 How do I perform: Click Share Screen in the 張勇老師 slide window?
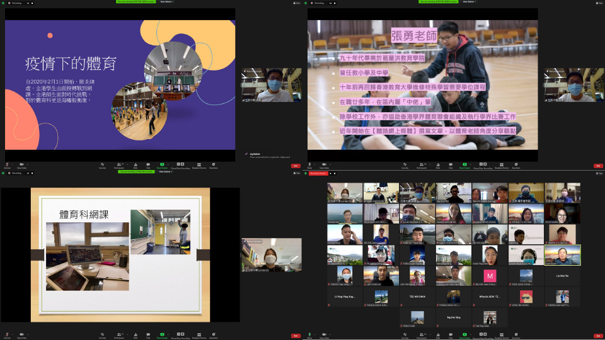pos(464,166)
